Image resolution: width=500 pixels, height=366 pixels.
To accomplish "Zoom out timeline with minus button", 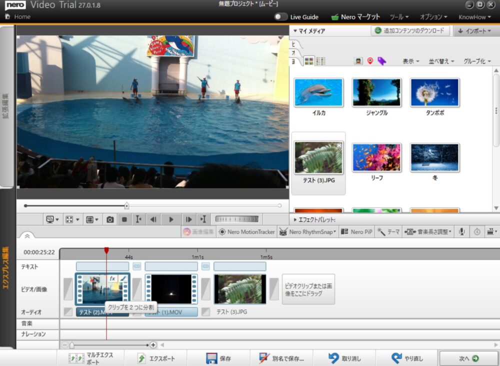I will [x=65, y=345].
